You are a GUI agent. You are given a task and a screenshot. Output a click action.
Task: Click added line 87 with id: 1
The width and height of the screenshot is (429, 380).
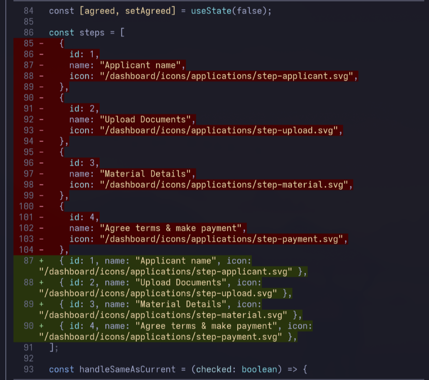point(155,261)
